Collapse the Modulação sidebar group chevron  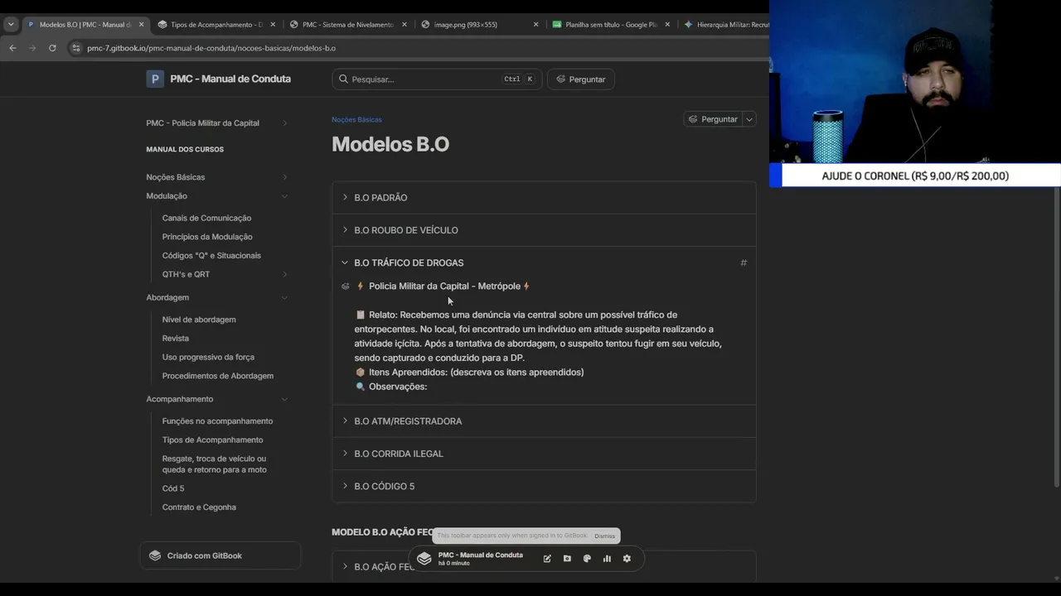coord(284,196)
